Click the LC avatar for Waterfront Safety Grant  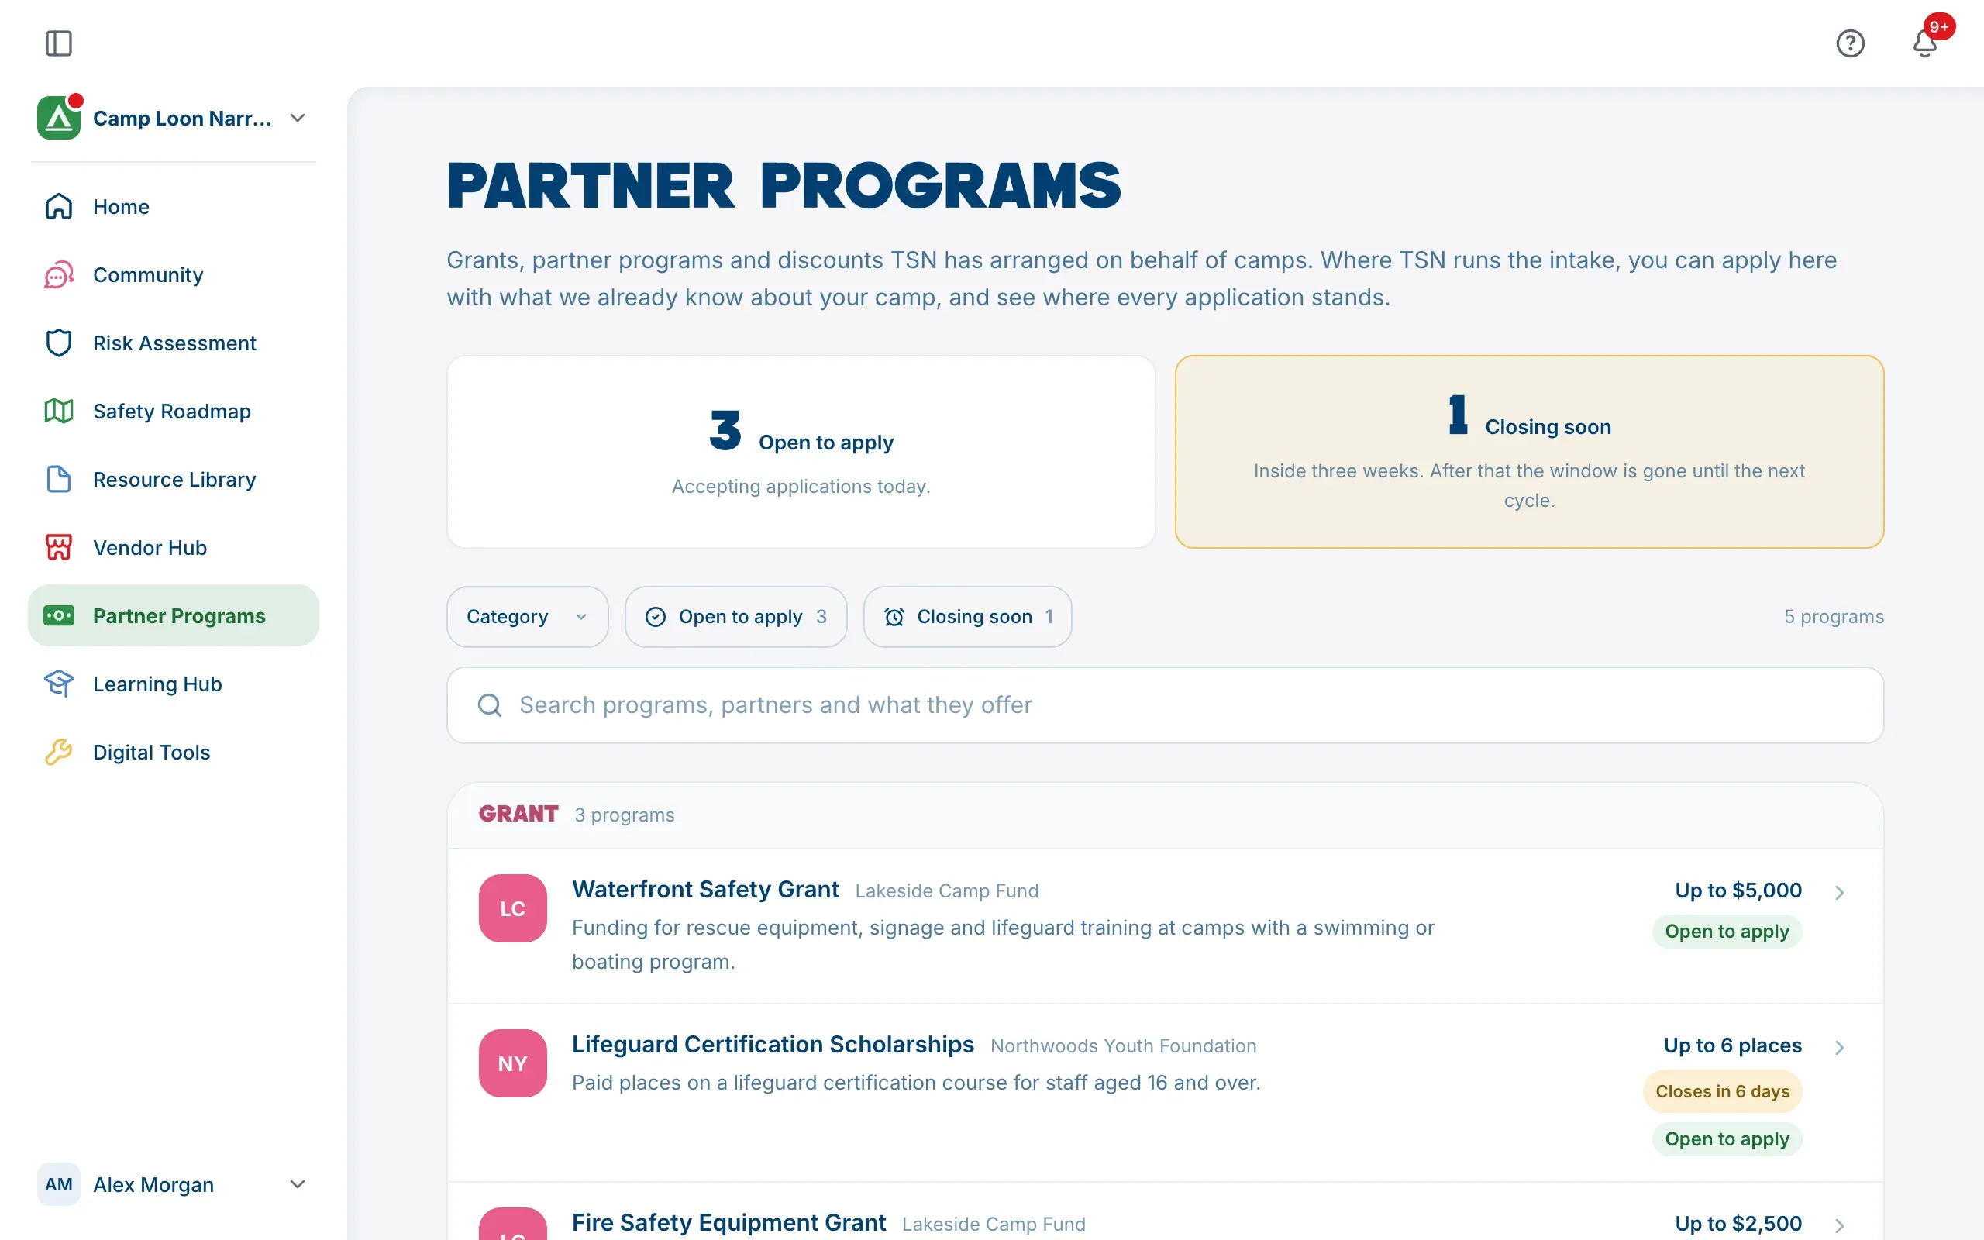pos(512,908)
